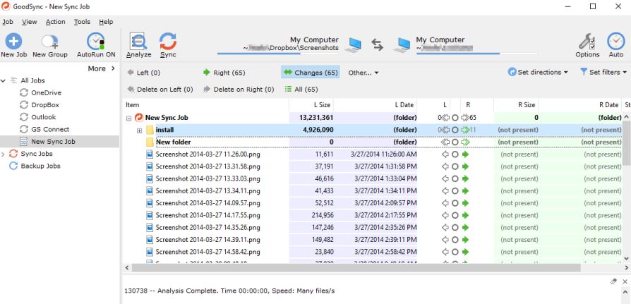Open the Tools menu
The image size is (631, 304).
[82, 22]
